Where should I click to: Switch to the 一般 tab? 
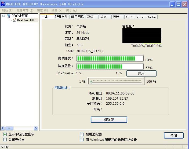(x=47, y=16)
